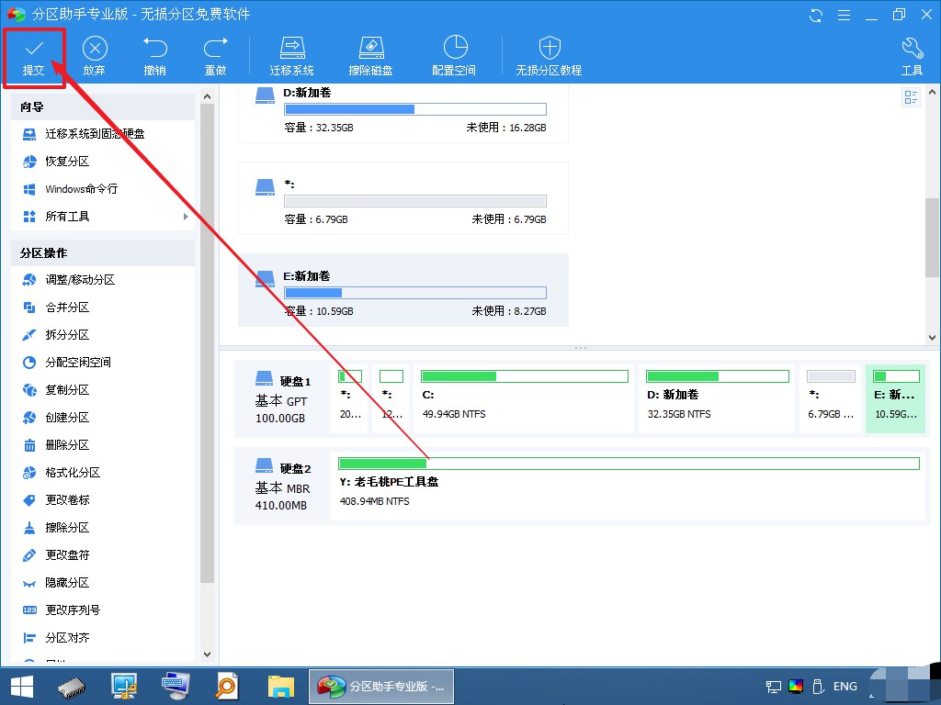
Task: Click the 分区操作 section header
Action: pos(103,253)
